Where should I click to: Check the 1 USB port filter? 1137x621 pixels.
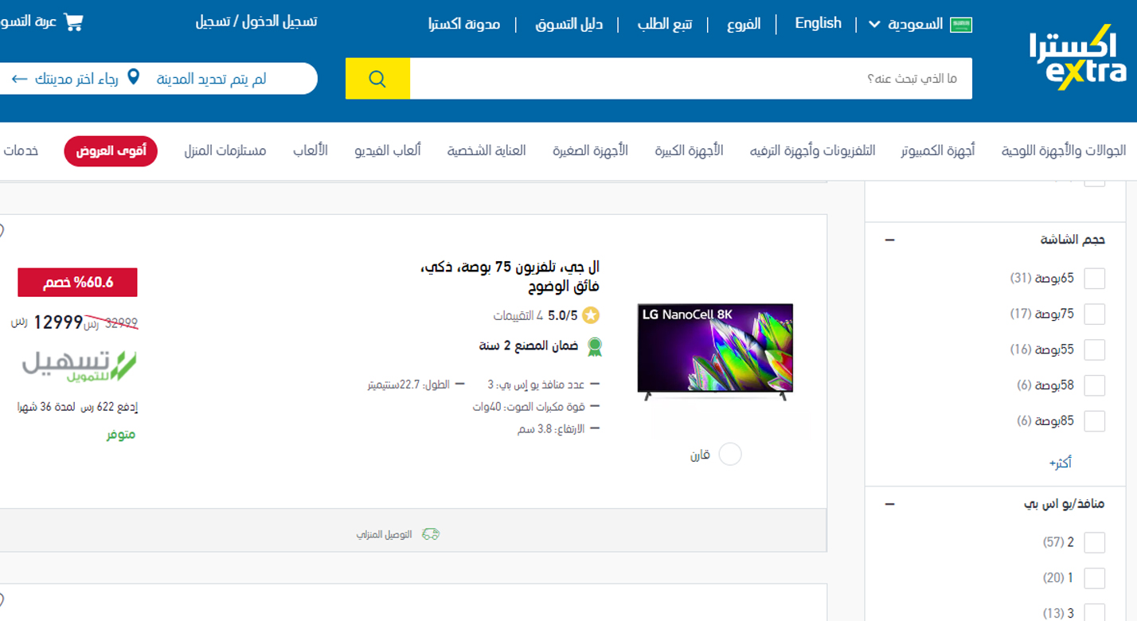pos(1095,578)
